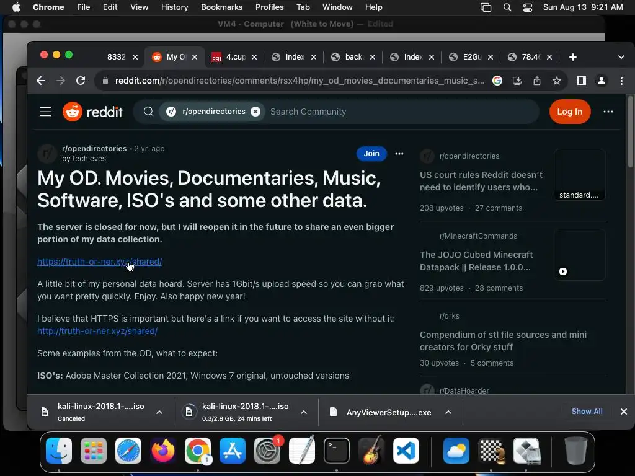Toggle the Chrome side panel icon
Image resolution: width=635 pixels, height=476 pixels.
582,81
